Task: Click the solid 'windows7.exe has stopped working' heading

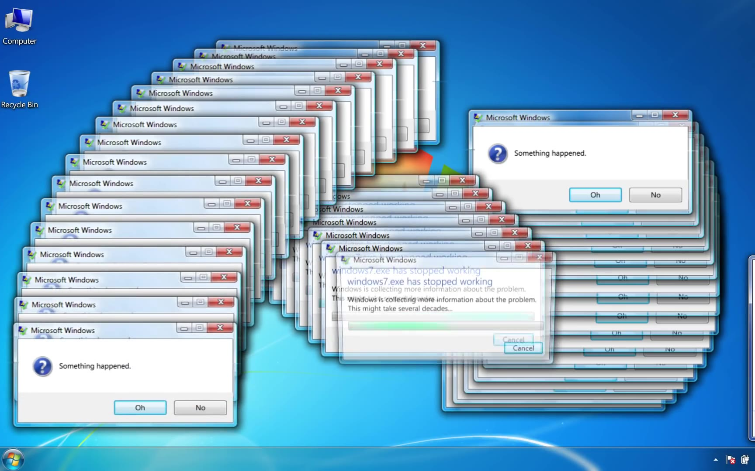Action: (x=420, y=282)
